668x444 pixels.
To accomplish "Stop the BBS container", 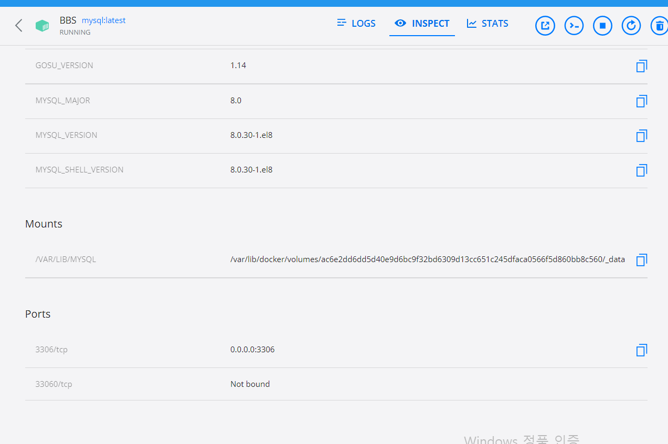I will 603,25.
